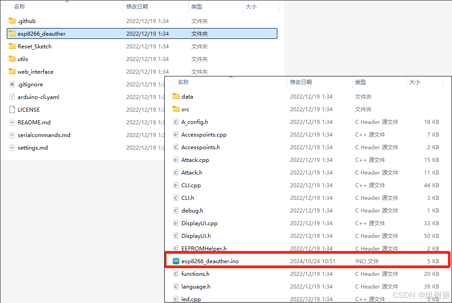Viewport: 452px width, 303px height.
Task: Click the Reset_Sketch folder icon
Action: click(12, 46)
